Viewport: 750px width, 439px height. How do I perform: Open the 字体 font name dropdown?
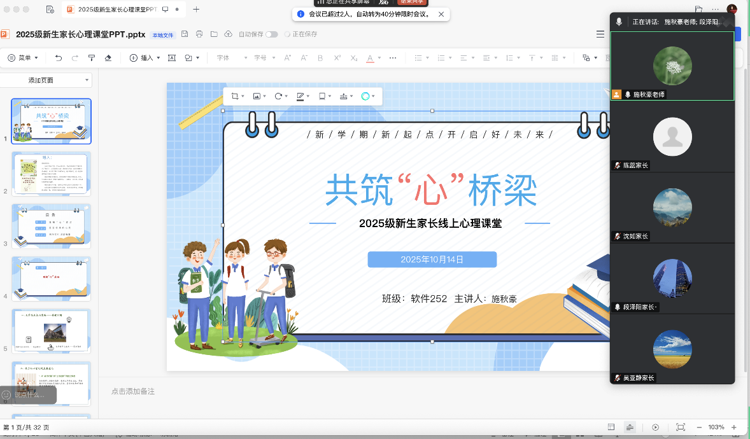point(232,58)
